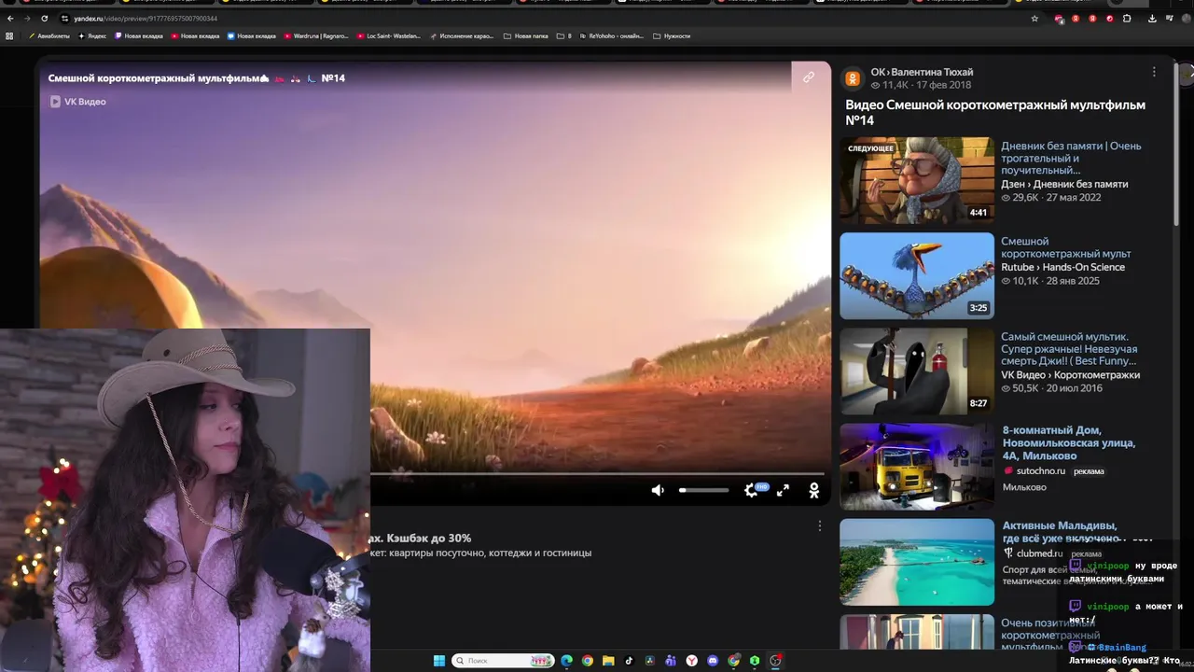Open the Wardruna | Ragnaro... bookmark
The width and height of the screenshot is (1194, 672).
pos(316,35)
